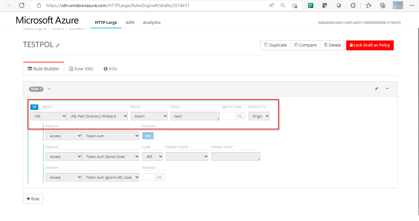Expand the Rule 1 chevron
The height and width of the screenshot is (221, 419).
(49, 89)
